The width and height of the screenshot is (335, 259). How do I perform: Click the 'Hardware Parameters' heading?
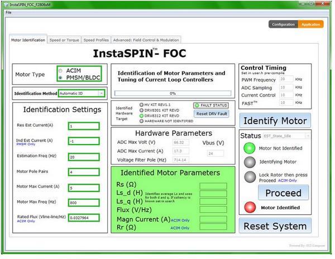point(174,133)
